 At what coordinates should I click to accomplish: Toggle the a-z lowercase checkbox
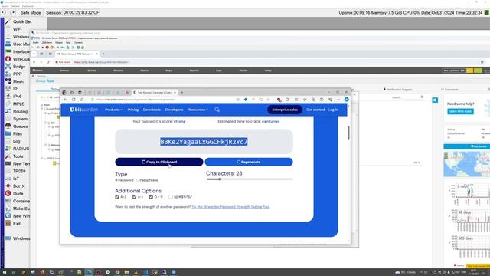(135, 197)
